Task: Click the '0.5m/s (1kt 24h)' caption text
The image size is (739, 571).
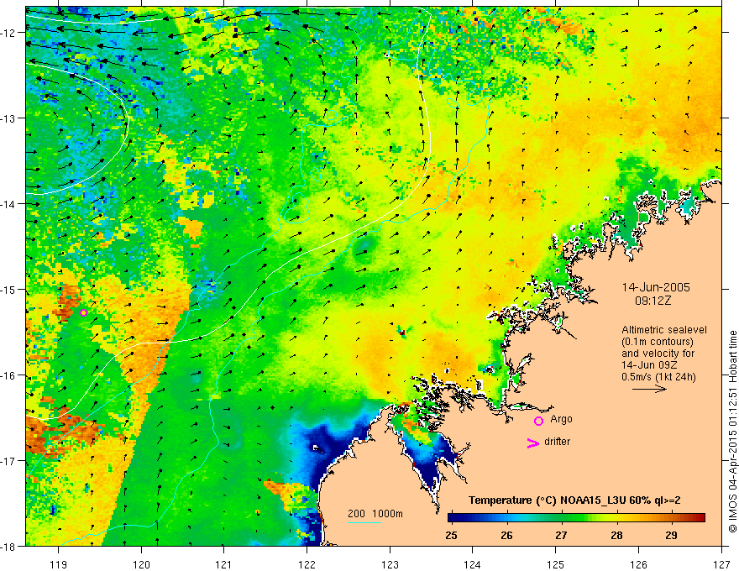Action: point(658,377)
